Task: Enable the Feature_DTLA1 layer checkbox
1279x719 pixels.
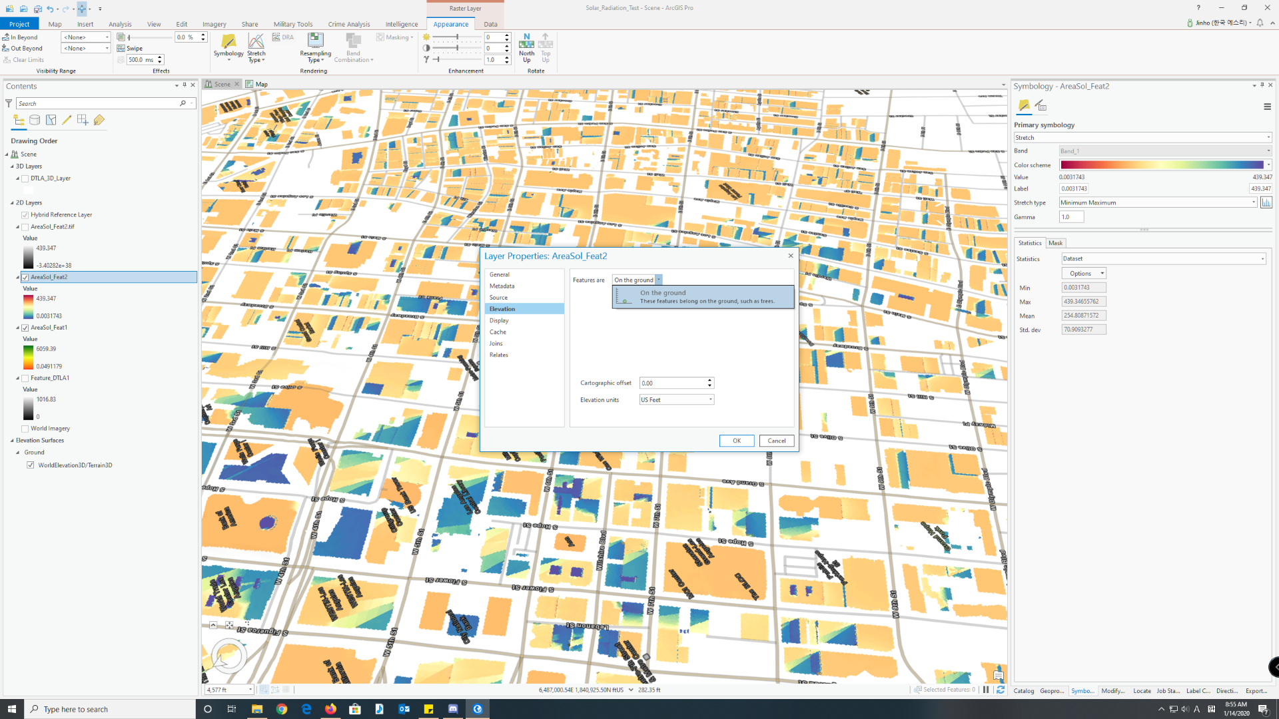Action: pos(25,378)
